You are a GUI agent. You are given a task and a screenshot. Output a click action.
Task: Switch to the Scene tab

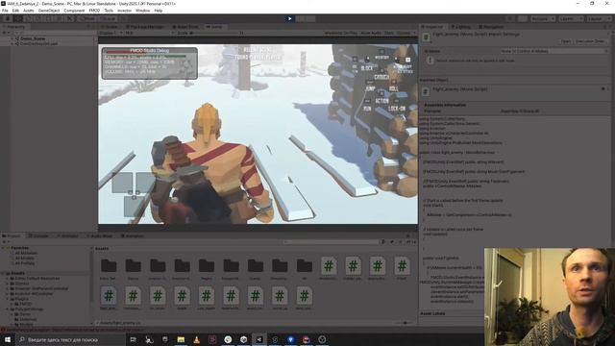click(x=111, y=27)
